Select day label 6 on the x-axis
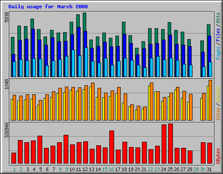This screenshot has width=223, height=174. pos(47,169)
